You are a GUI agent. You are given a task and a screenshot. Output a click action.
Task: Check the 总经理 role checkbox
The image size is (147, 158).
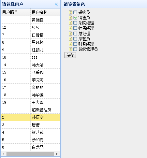point(75,34)
